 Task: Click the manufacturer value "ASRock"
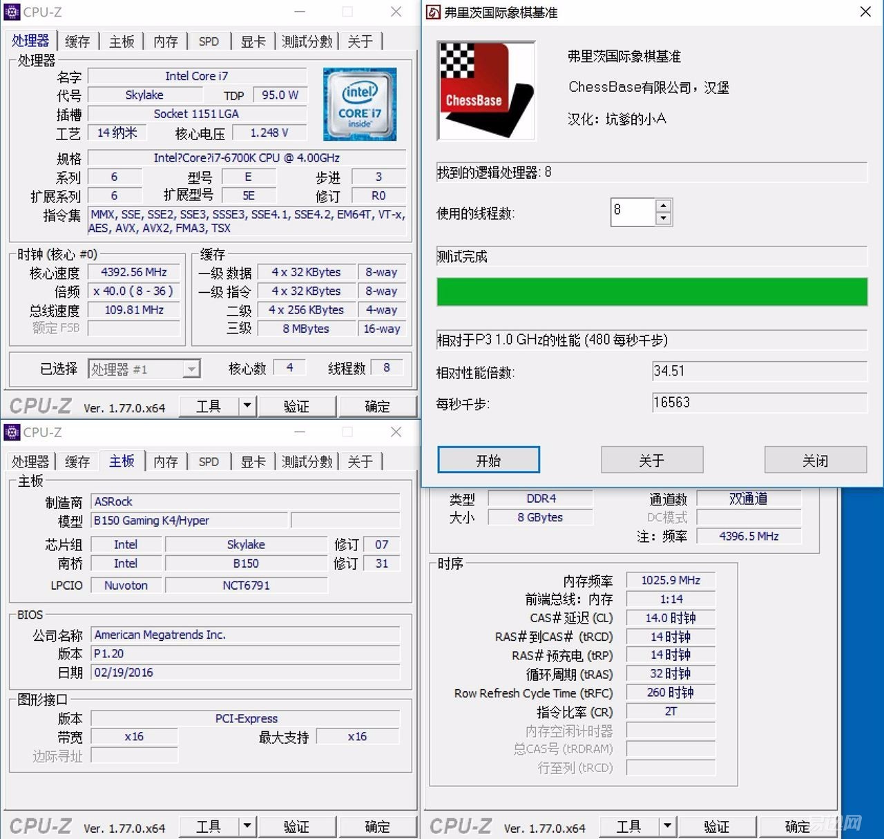pyautogui.click(x=245, y=501)
